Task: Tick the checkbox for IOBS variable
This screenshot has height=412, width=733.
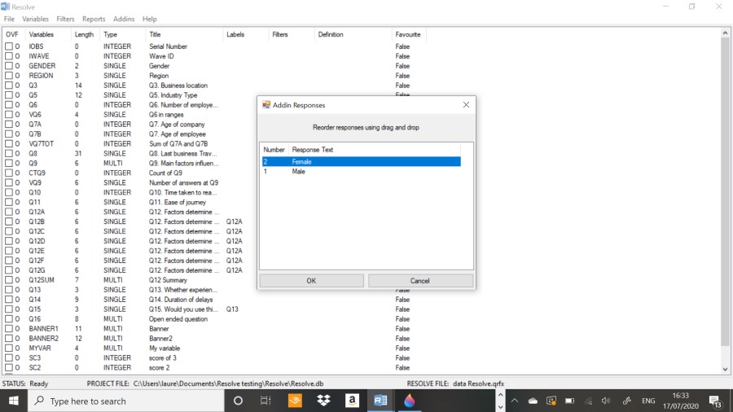Action: pos(9,46)
